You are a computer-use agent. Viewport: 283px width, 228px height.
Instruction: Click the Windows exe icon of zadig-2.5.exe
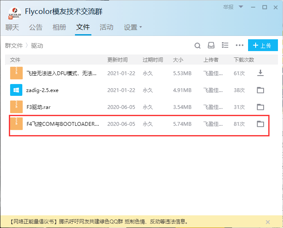coord(16,90)
